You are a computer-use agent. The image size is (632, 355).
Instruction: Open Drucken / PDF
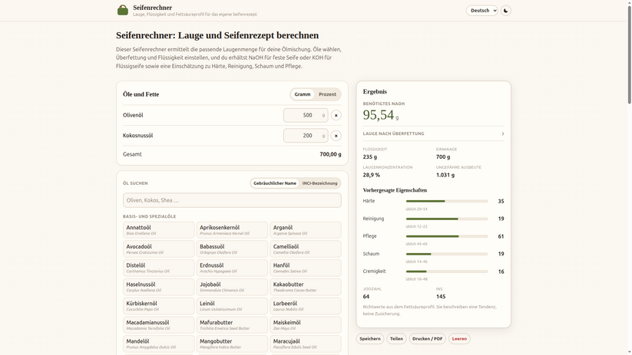coord(427,339)
